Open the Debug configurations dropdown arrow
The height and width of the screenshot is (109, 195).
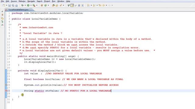tap(25, 5)
